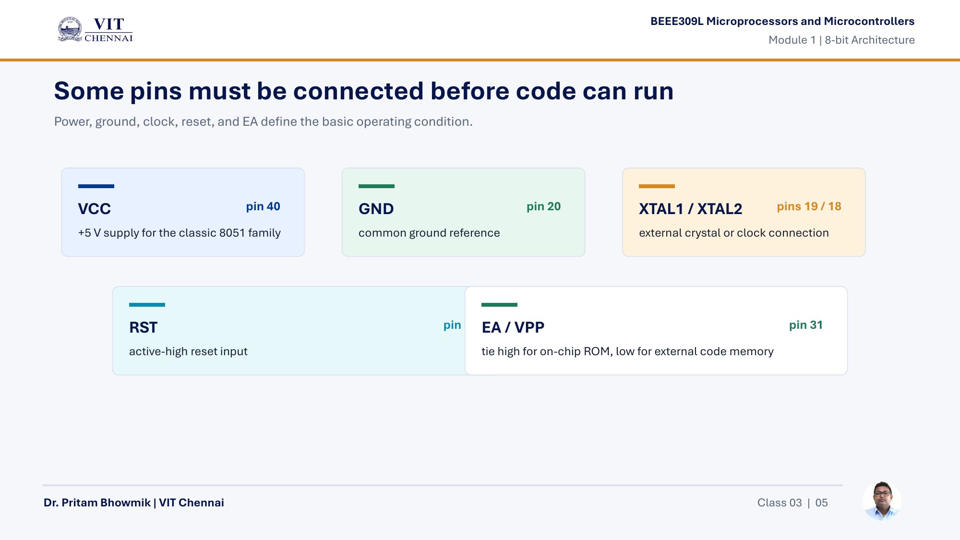
Task: Click 'Dr. Pritam Bhowmik | VIT Chennai' footer
Action: (134, 503)
